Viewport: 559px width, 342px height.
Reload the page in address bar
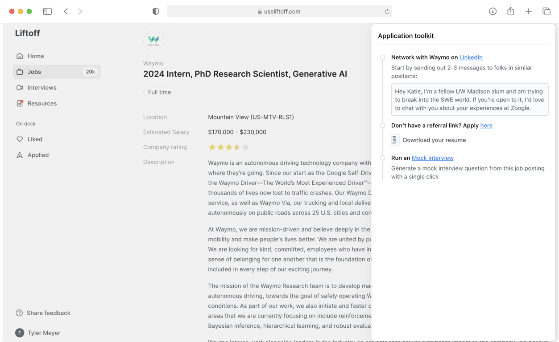point(387,12)
